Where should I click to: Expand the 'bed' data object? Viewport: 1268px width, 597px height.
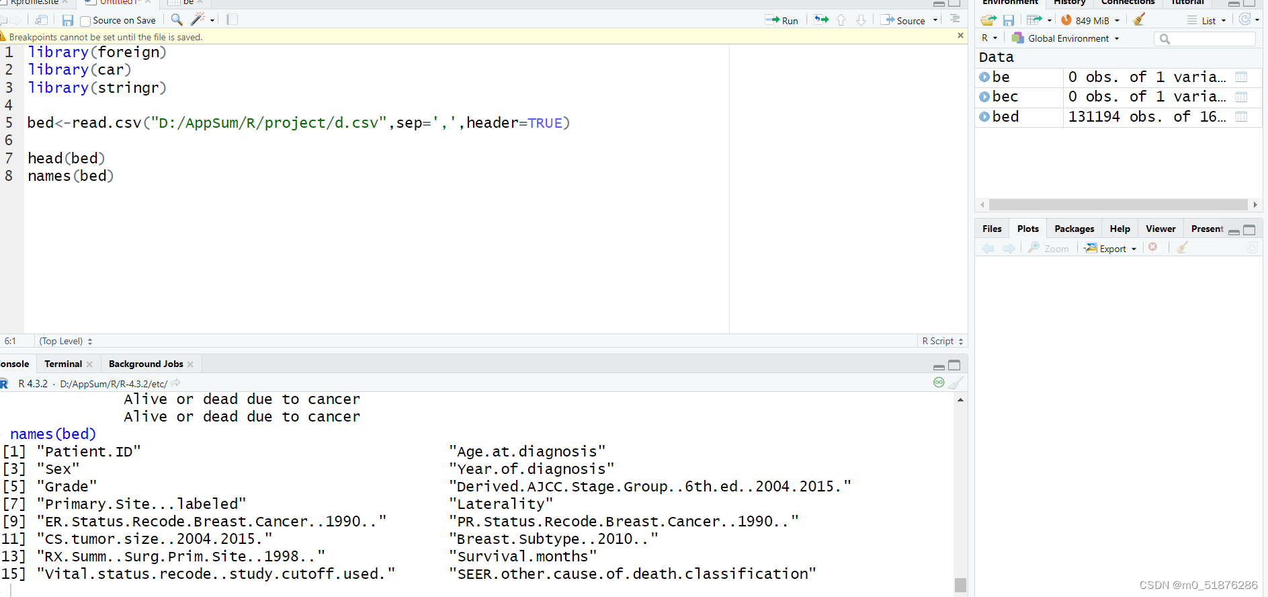tap(984, 117)
